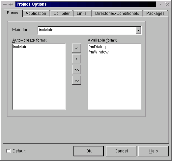Click the single right arrow button
The image size is (172, 161).
[x=76, y=59]
